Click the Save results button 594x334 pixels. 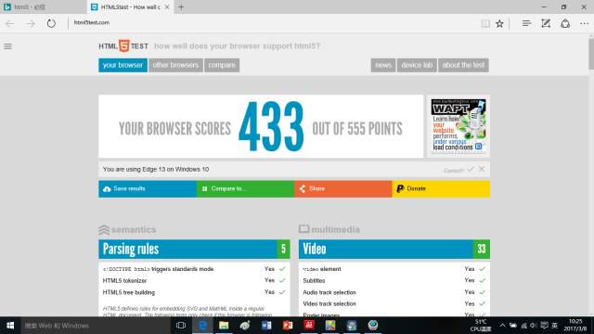[x=148, y=188]
